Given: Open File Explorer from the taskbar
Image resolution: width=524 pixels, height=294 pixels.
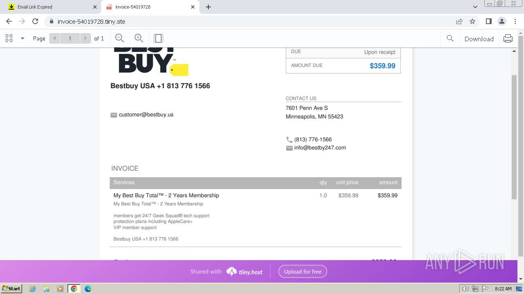Looking at the screenshot, I should point(46,289).
